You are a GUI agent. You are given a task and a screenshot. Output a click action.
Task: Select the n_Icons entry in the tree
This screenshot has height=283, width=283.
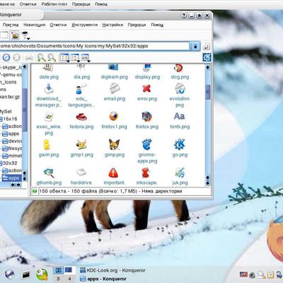pyautogui.click(x=8, y=82)
